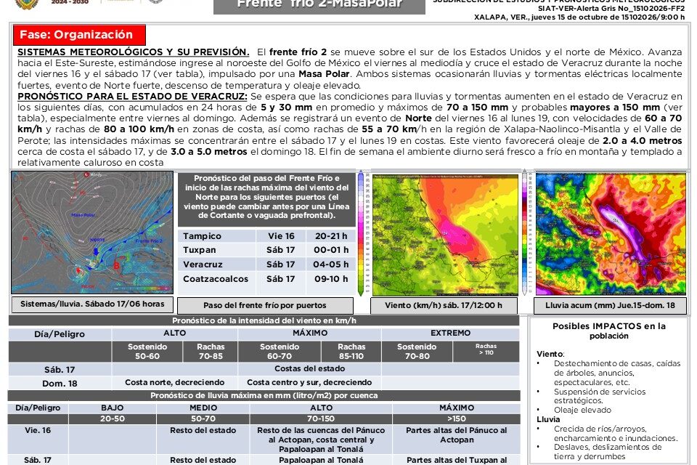The height and width of the screenshot is (465, 697).
Task: Select the '20-21 h' time cell
Action: tap(331, 236)
